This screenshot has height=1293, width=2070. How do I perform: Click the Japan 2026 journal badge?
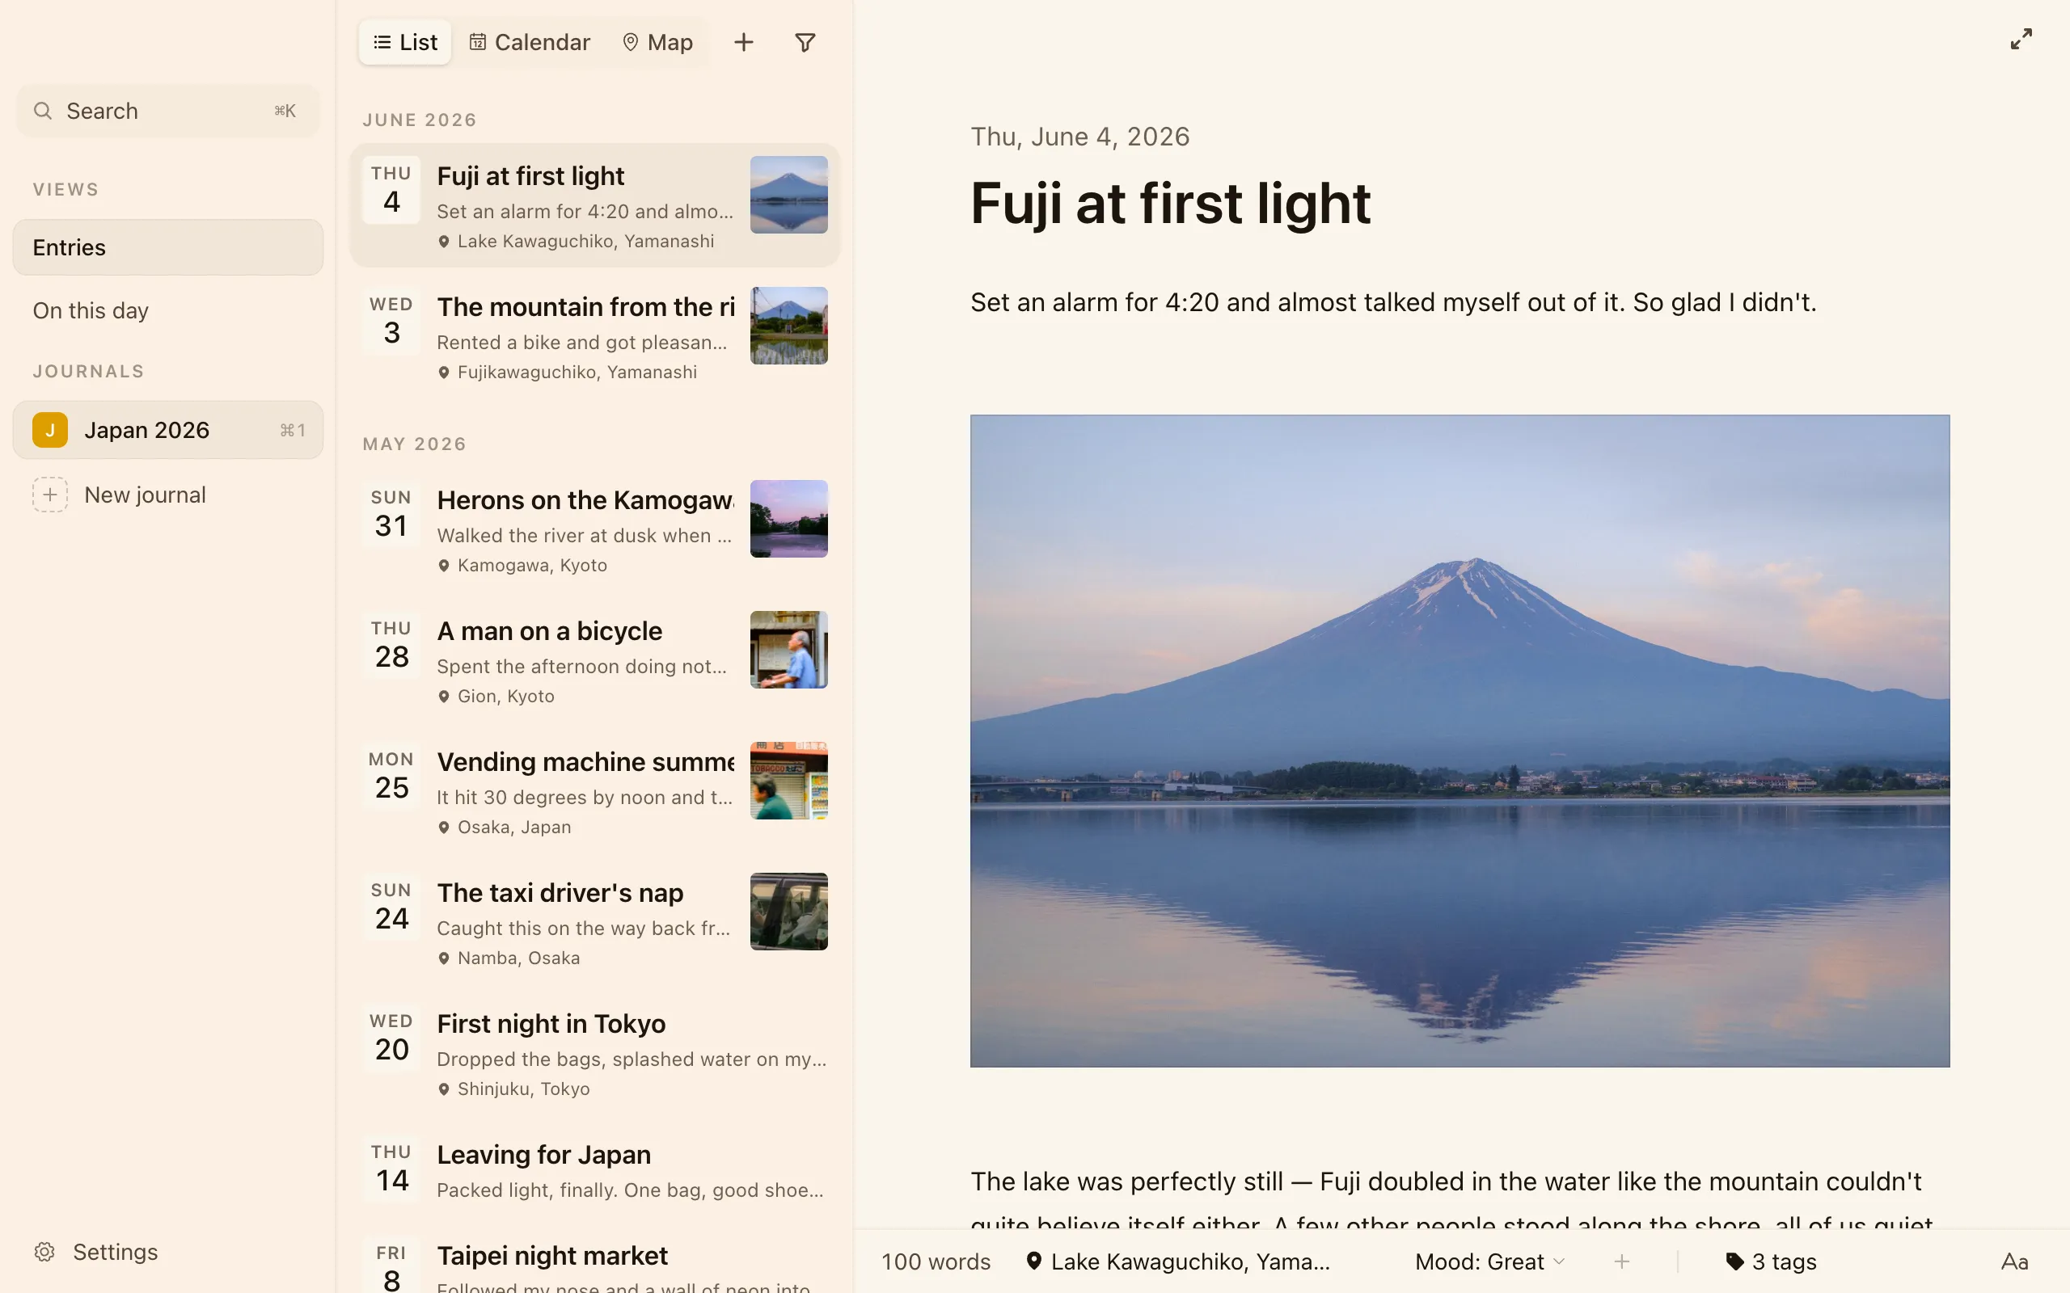(x=49, y=429)
